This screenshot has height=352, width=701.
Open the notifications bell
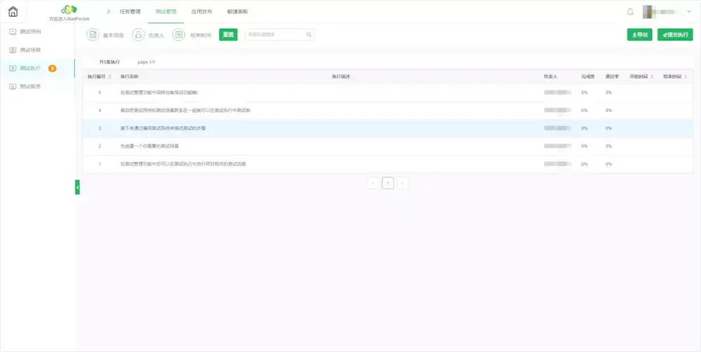coord(630,12)
